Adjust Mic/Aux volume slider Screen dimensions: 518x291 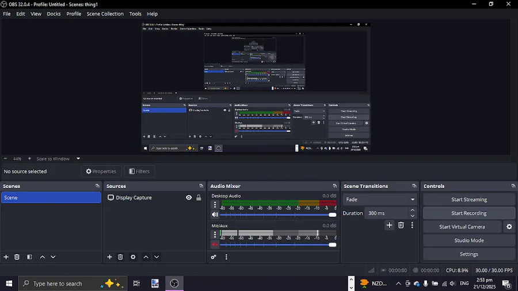(x=278, y=245)
